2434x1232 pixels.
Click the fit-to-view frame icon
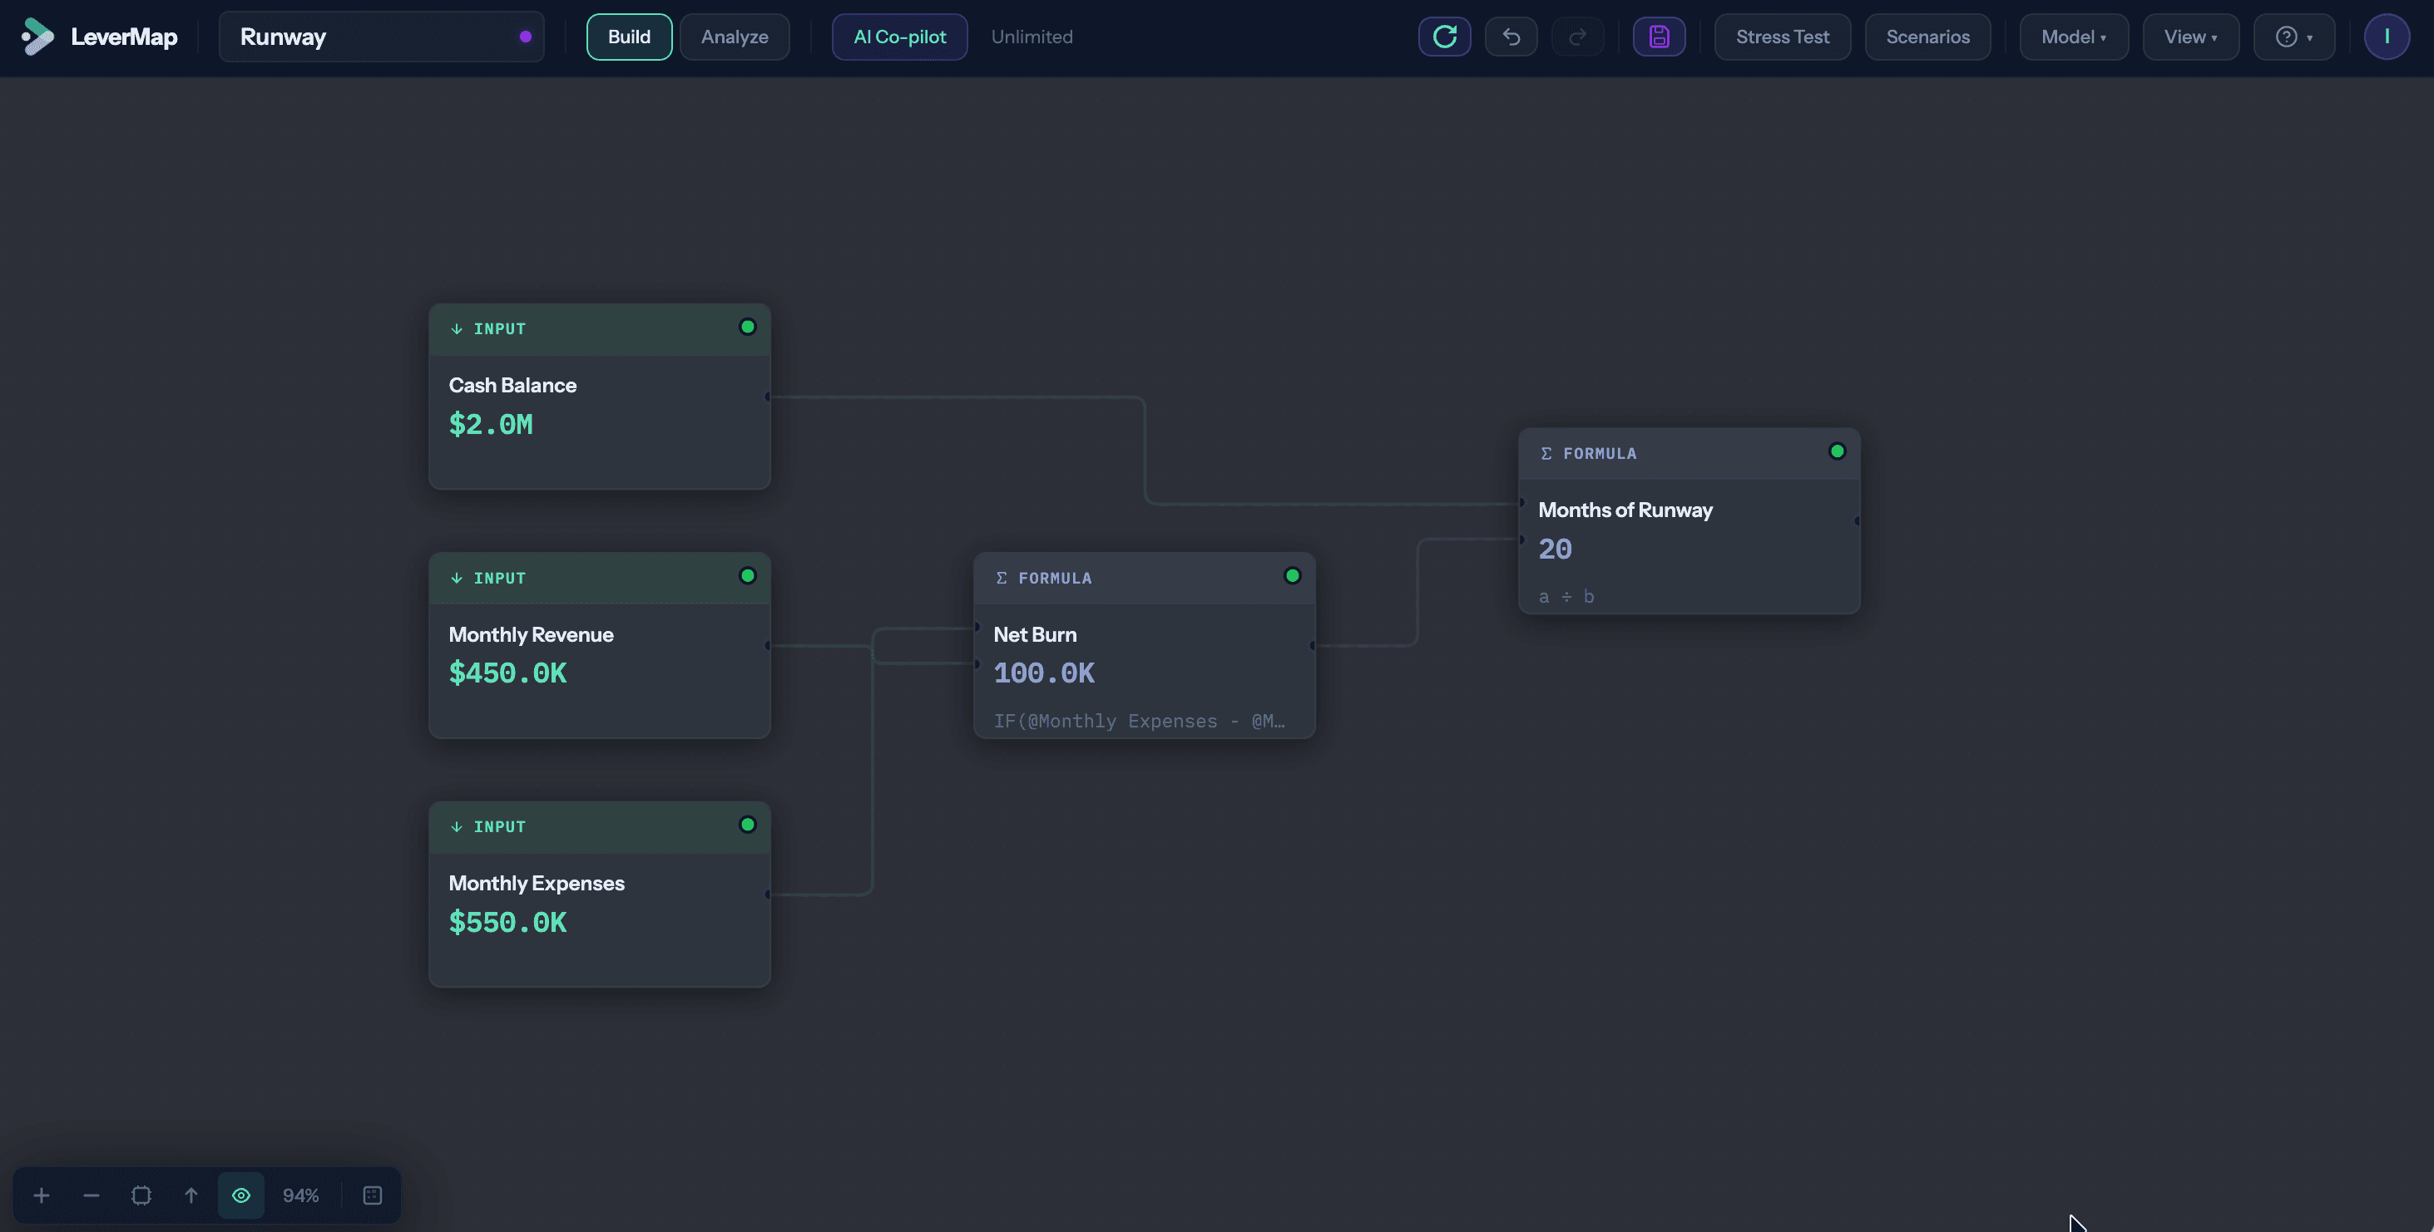pyautogui.click(x=141, y=1195)
